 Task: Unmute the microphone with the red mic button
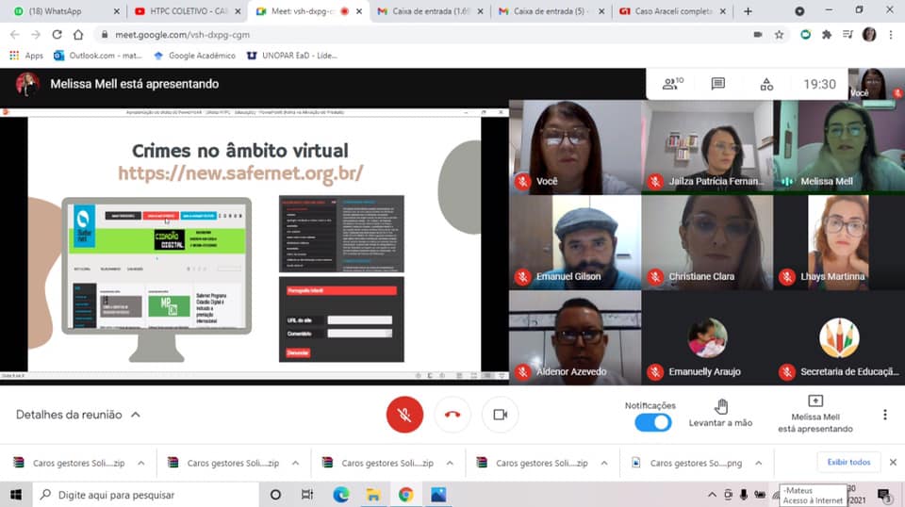click(404, 415)
